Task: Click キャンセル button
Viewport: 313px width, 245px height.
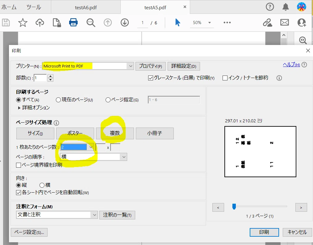Action: [297, 232]
